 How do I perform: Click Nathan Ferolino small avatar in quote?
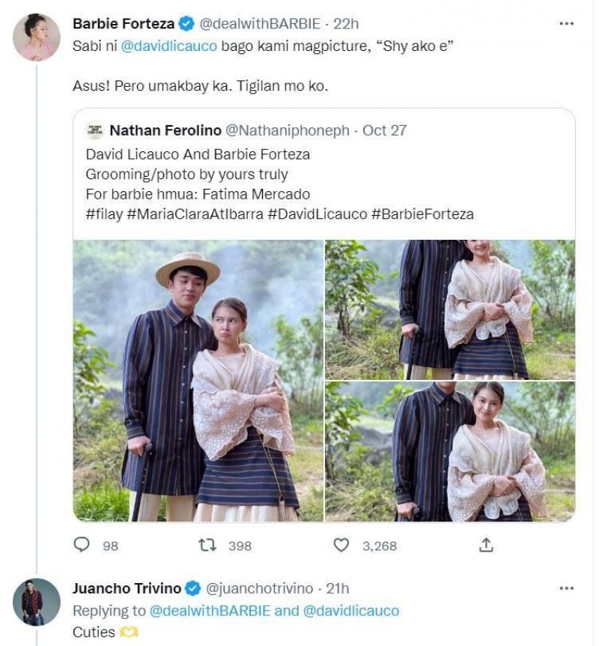[94, 130]
